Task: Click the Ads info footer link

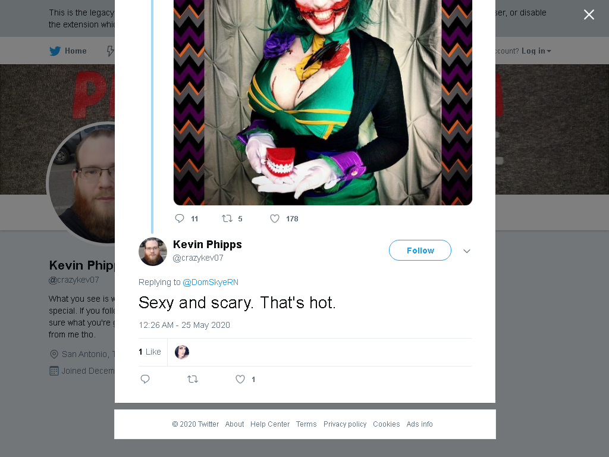Action: 419,424
